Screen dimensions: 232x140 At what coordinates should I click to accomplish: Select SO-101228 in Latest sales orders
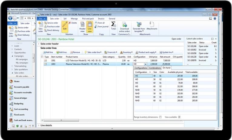(192, 57)
